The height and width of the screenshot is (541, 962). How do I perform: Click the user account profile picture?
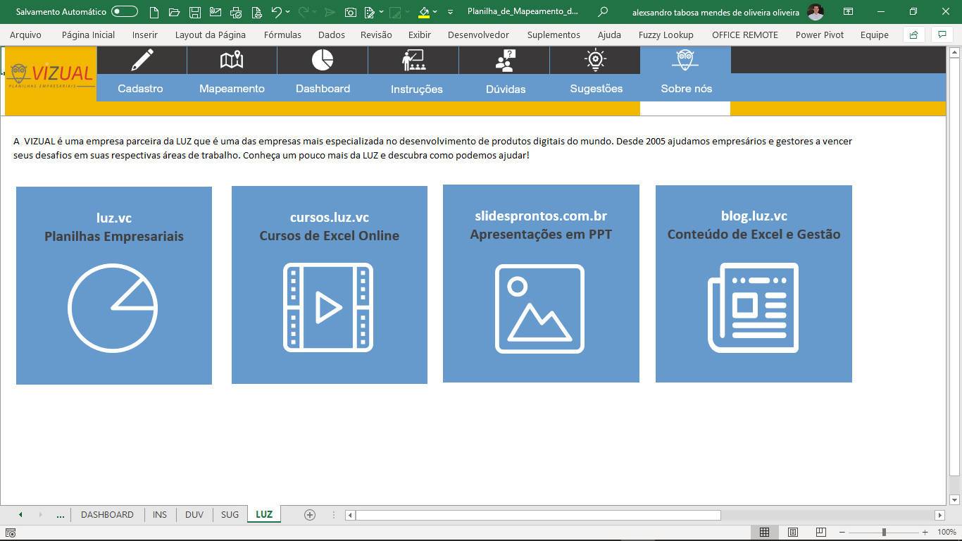[x=816, y=12]
